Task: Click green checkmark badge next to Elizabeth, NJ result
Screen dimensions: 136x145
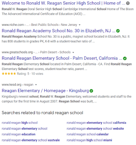Action: pos(118,31)
